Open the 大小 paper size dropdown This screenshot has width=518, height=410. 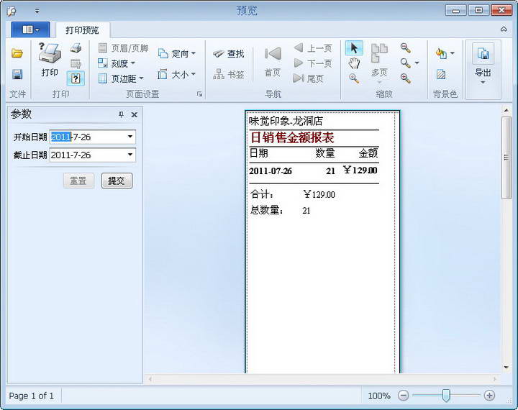click(x=177, y=75)
